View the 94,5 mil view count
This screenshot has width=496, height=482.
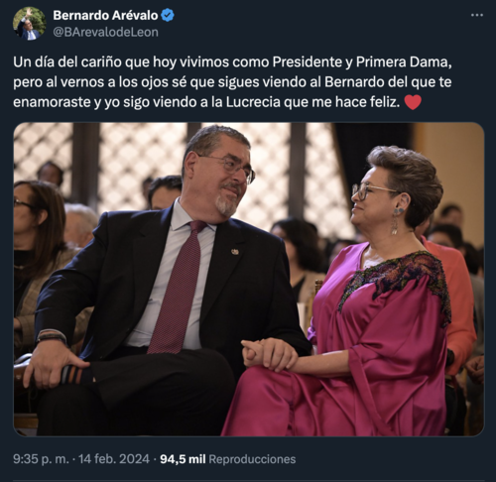tap(183, 459)
